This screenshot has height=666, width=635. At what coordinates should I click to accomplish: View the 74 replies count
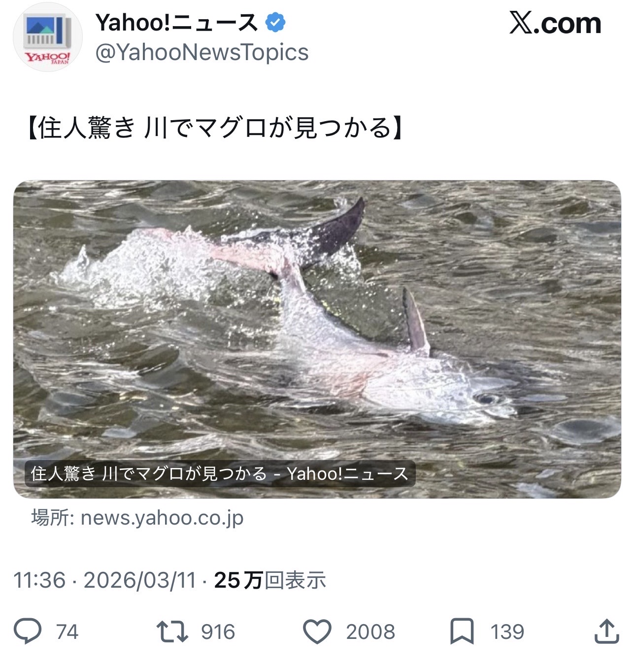point(67,632)
